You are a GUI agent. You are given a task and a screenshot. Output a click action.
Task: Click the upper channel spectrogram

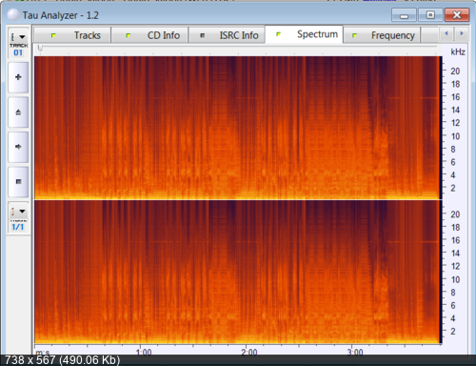238,128
